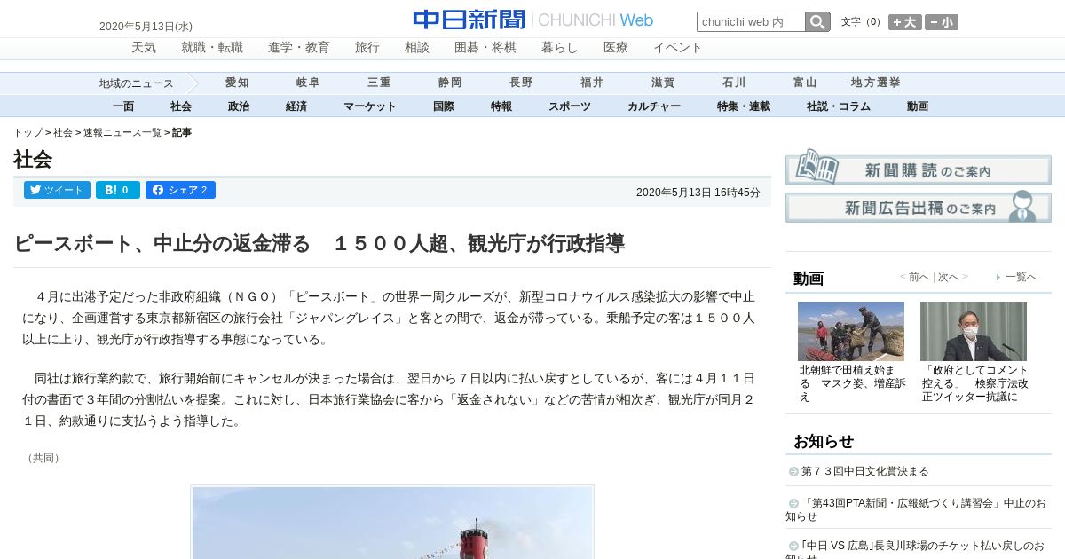Open 経済 news category
This screenshot has width=1065, height=559.
click(x=296, y=106)
